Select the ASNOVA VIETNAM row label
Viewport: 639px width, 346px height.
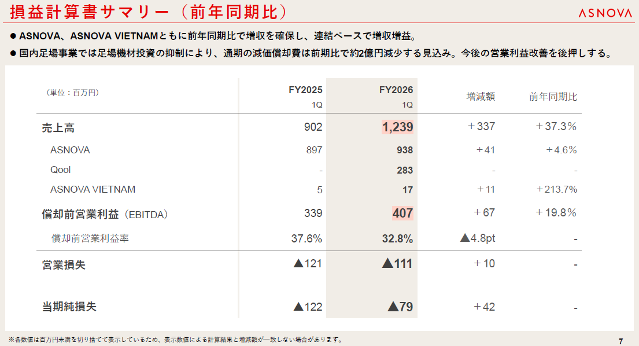93,190
